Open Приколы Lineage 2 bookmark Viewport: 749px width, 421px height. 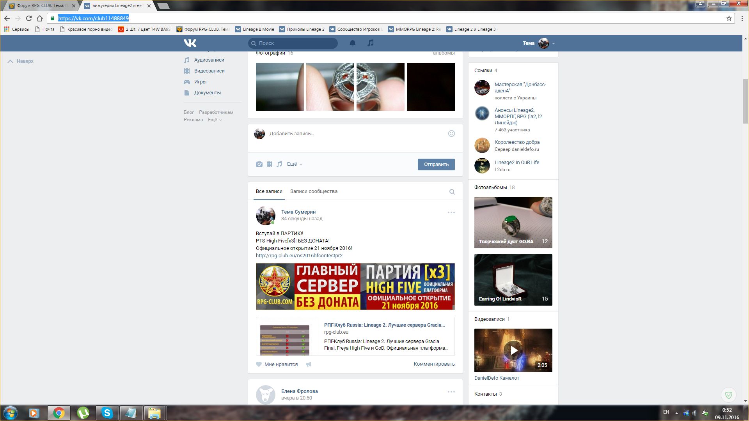pos(302,29)
